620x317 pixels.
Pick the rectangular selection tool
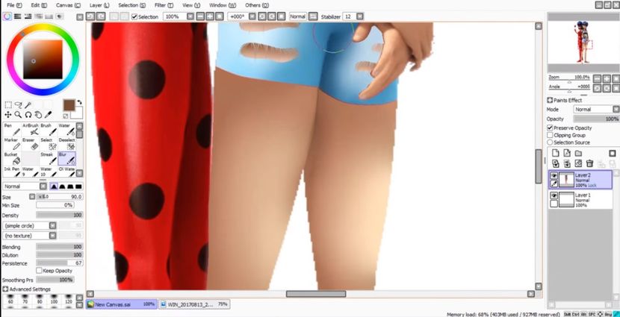(8, 105)
